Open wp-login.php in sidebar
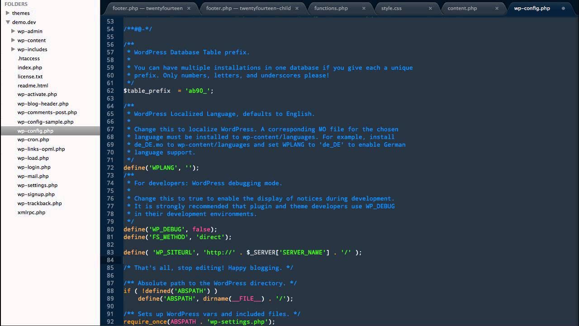Image resolution: width=579 pixels, height=326 pixels. (34, 167)
